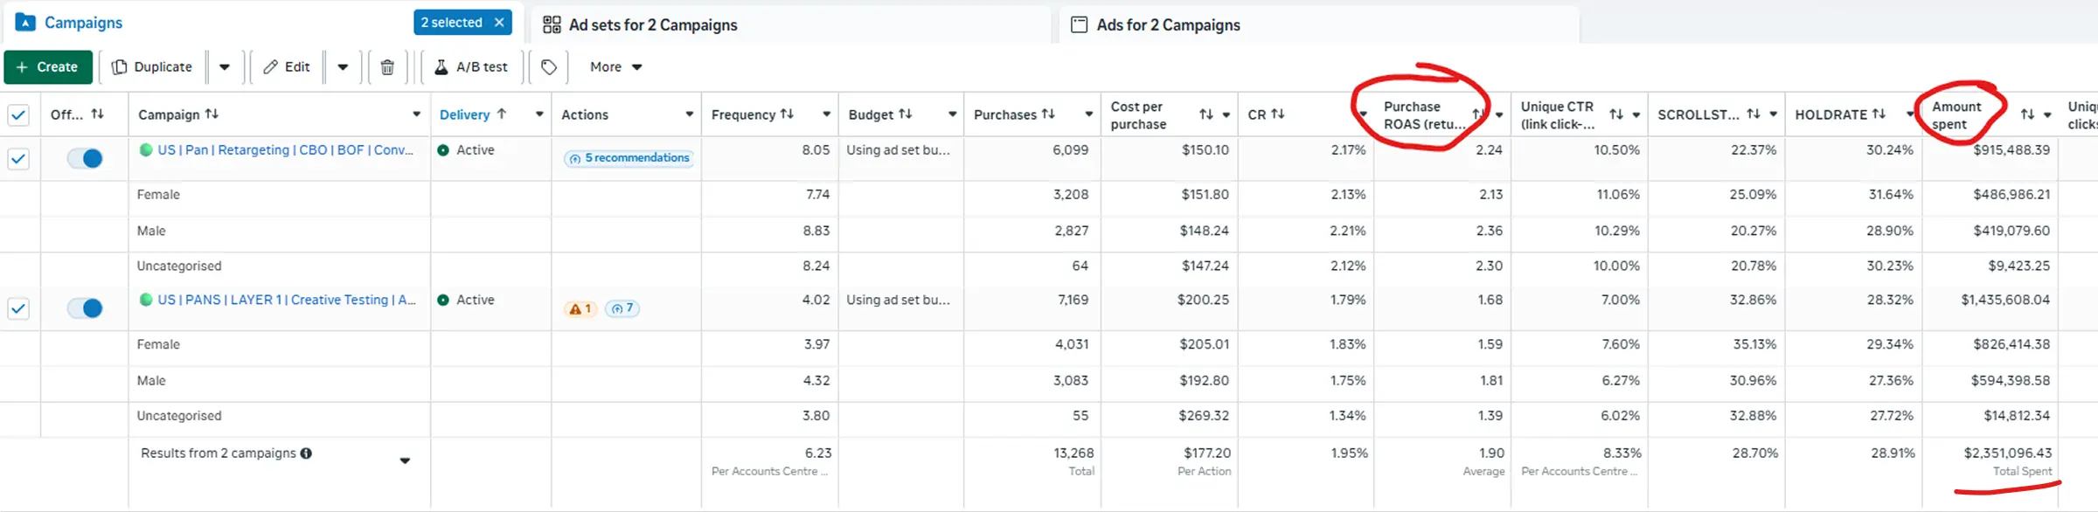Viewport: 2098px width, 512px height.
Task: Open the Edit dropdown arrow
Action: [343, 67]
